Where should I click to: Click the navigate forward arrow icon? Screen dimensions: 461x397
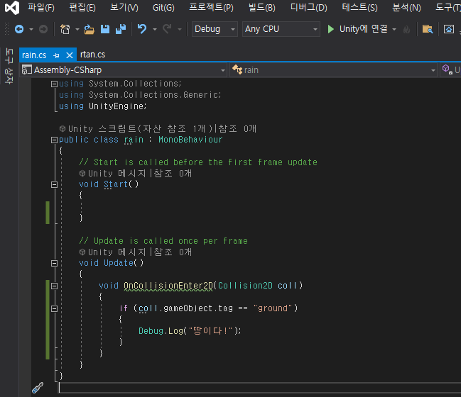pyautogui.click(x=43, y=29)
